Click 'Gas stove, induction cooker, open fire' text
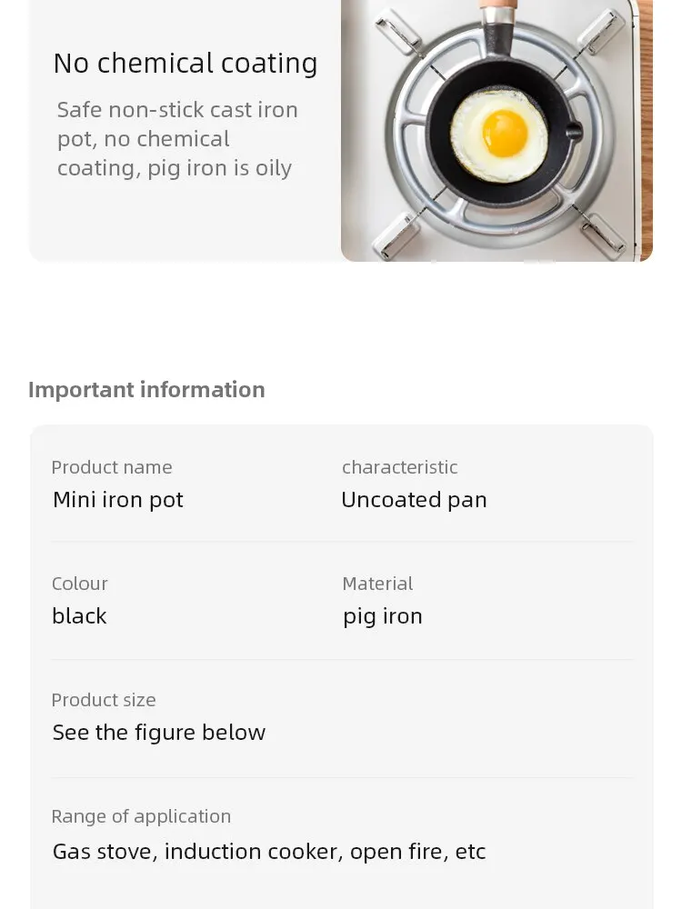 249,852
